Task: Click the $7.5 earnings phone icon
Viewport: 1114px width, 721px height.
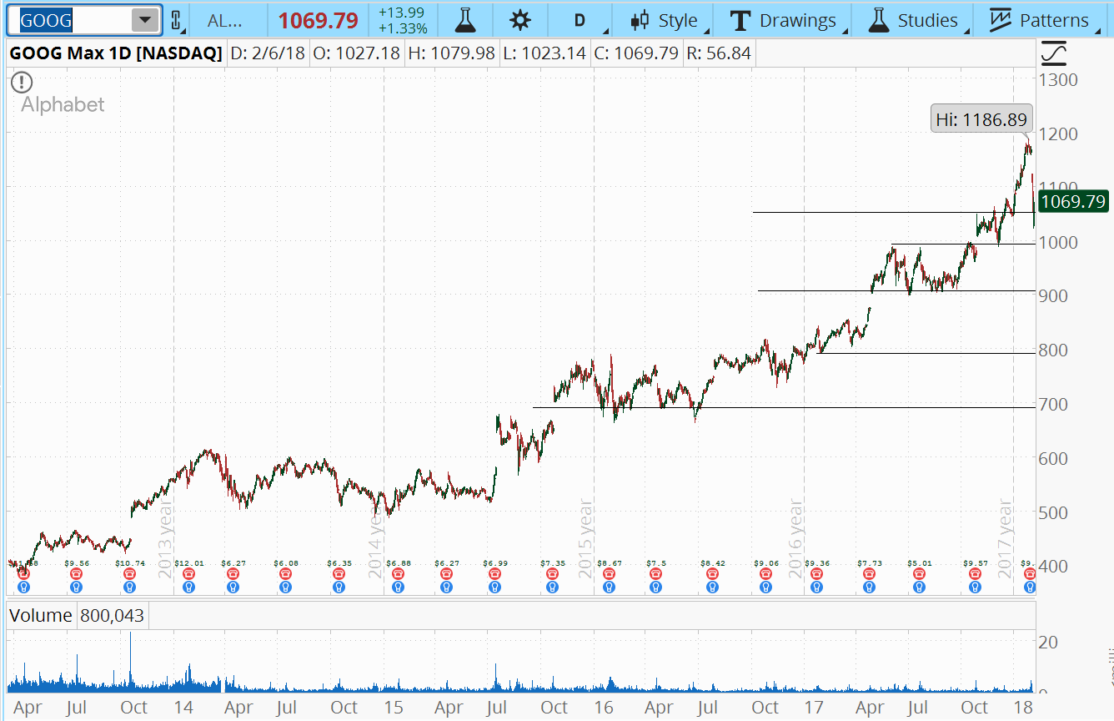Action: point(655,574)
